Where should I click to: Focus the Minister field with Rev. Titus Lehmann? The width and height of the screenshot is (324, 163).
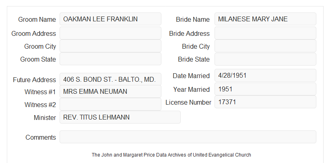click(x=120, y=117)
